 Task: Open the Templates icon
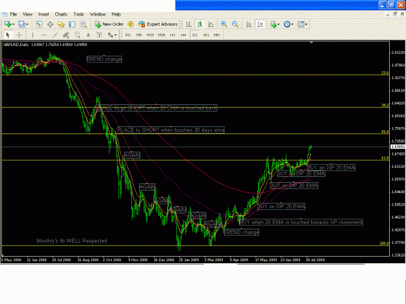point(301,24)
